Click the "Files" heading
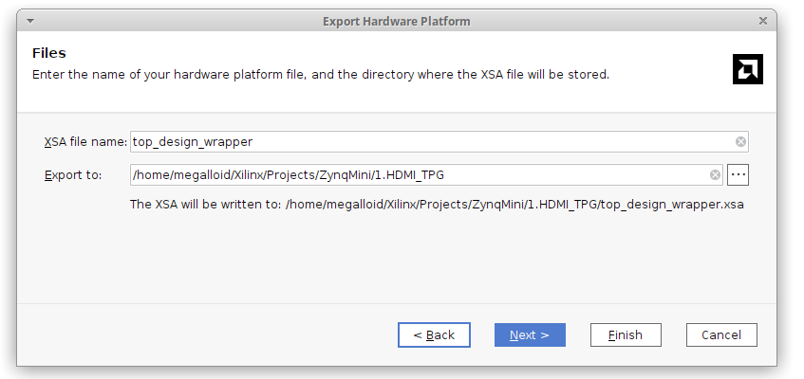Image resolution: width=804 pixels, height=379 pixels. click(x=48, y=53)
